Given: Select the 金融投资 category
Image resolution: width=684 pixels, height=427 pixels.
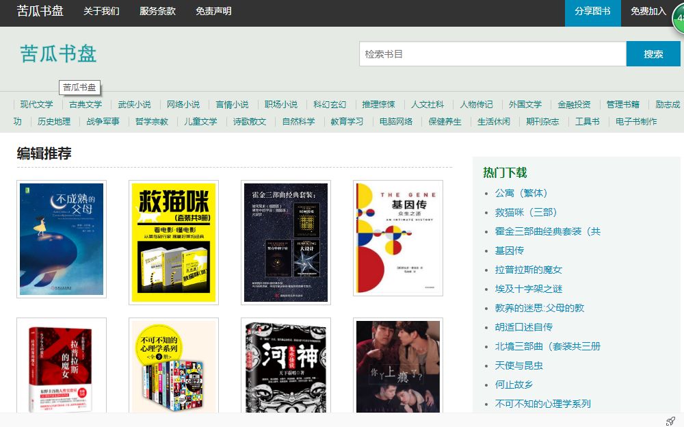Looking at the screenshot, I should click(x=574, y=104).
